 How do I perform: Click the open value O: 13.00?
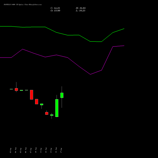55,11
